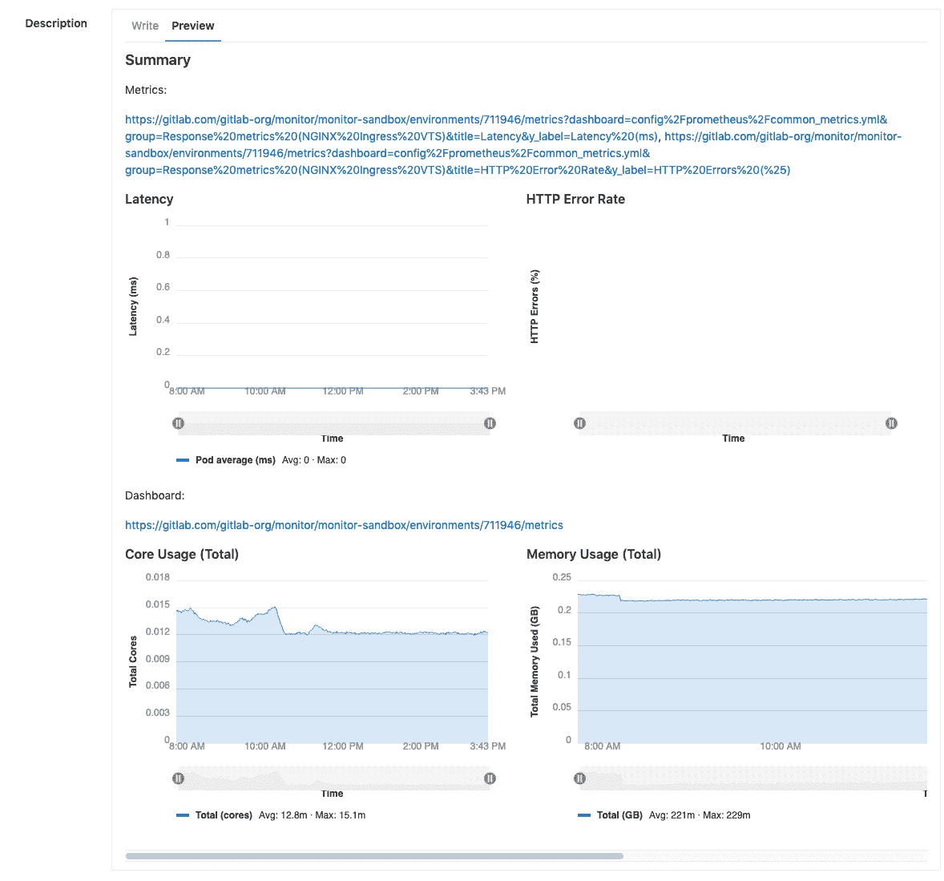944x881 pixels.
Task: Click the left grip handle on Core Usage slider
Action: pos(179,778)
